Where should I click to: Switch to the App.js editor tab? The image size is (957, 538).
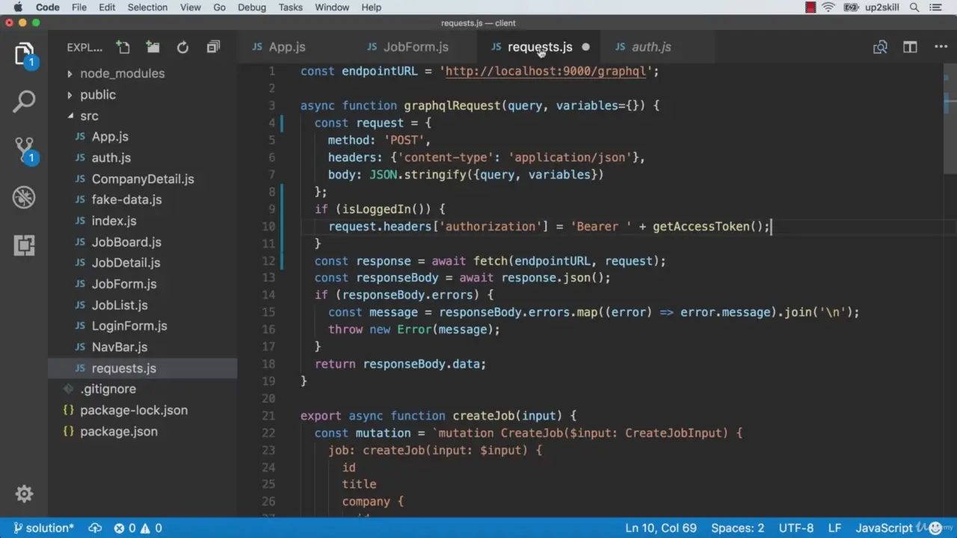click(x=287, y=47)
